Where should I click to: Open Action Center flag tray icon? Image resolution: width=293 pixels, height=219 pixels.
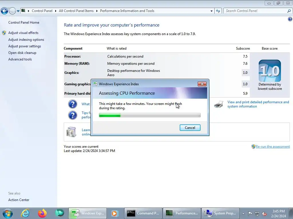[250, 213]
